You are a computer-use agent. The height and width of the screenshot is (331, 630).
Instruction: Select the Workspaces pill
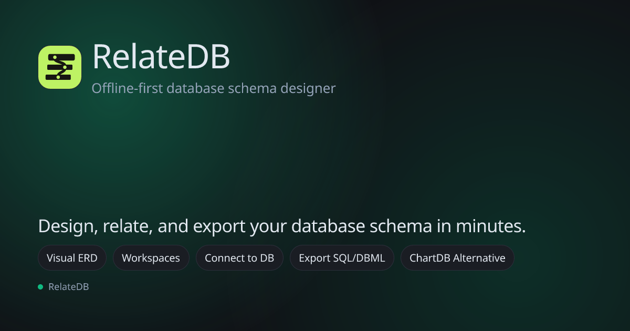151,258
